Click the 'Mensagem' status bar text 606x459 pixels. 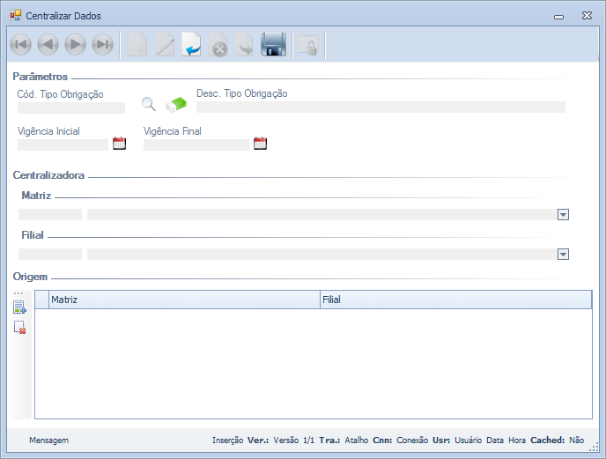click(x=49, y=440)
